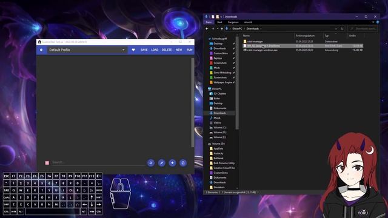Open the Datei tab in Explorer
Viewport: 388px width, 218px height.
[x=209, y=22]
